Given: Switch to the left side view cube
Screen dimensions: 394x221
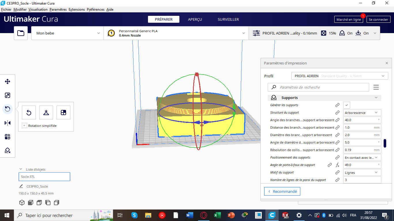Looking at the screenshot, I should click(x=48, y=203).
